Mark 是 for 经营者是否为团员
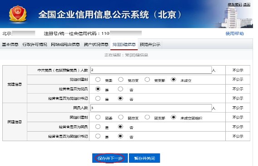 point(98,127)
